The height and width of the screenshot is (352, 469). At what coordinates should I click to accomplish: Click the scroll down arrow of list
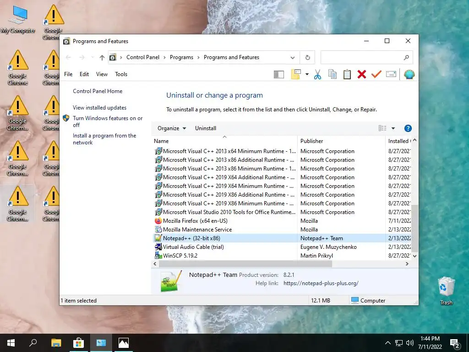click(x=414, y=256)
